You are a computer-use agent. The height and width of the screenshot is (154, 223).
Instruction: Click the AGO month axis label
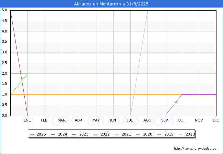pyautogui.click(x=147, y=120)
